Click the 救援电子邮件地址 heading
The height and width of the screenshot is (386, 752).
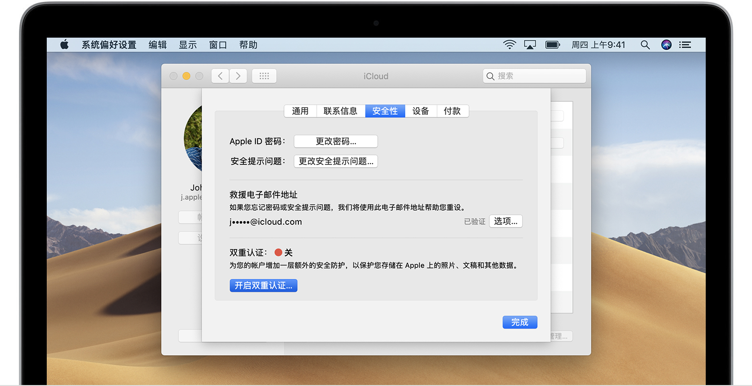[x=264, y=195]
